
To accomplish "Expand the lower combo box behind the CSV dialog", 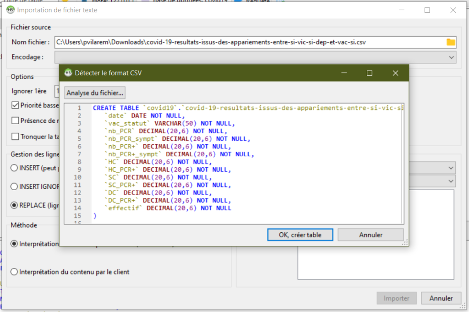I will (x=451, y=181).
